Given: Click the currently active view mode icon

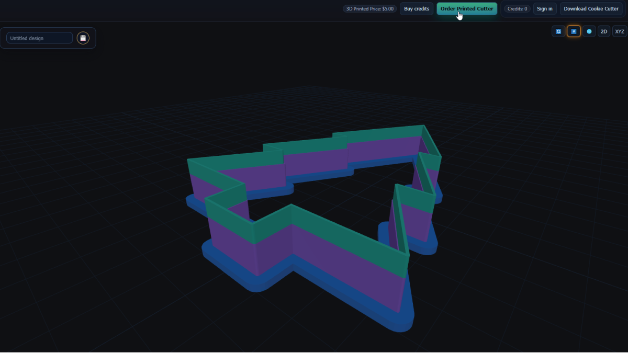Looking at the screenshot, I should click(574, 31).
